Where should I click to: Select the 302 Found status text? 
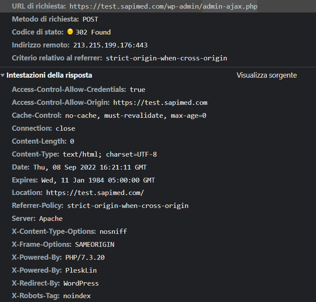93,32
